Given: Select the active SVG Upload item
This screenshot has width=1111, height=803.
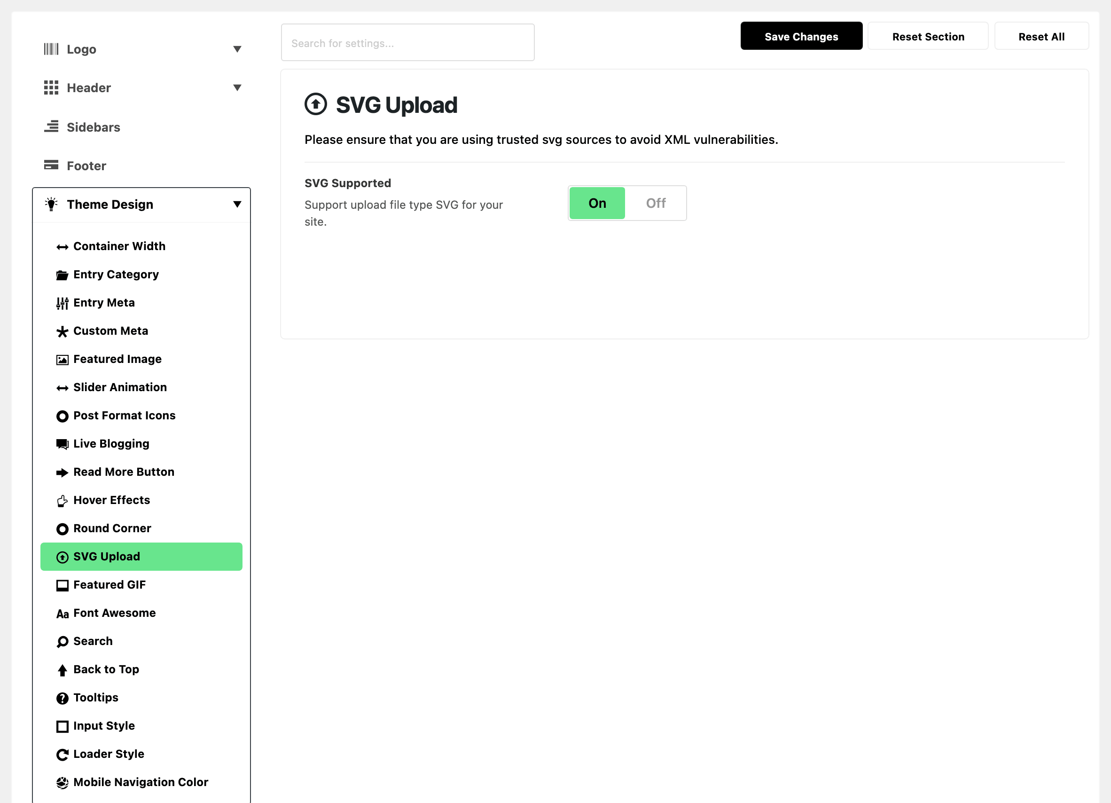Looking at the screenshot, I should pyautogui.click(x=141, y=557).
